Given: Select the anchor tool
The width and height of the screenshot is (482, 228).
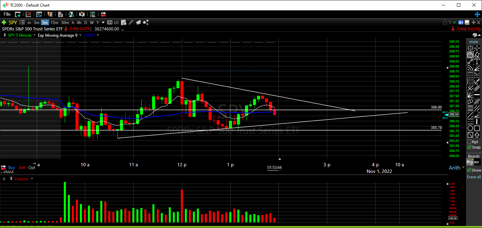Looking at the screenshot, I should (477, 81).
